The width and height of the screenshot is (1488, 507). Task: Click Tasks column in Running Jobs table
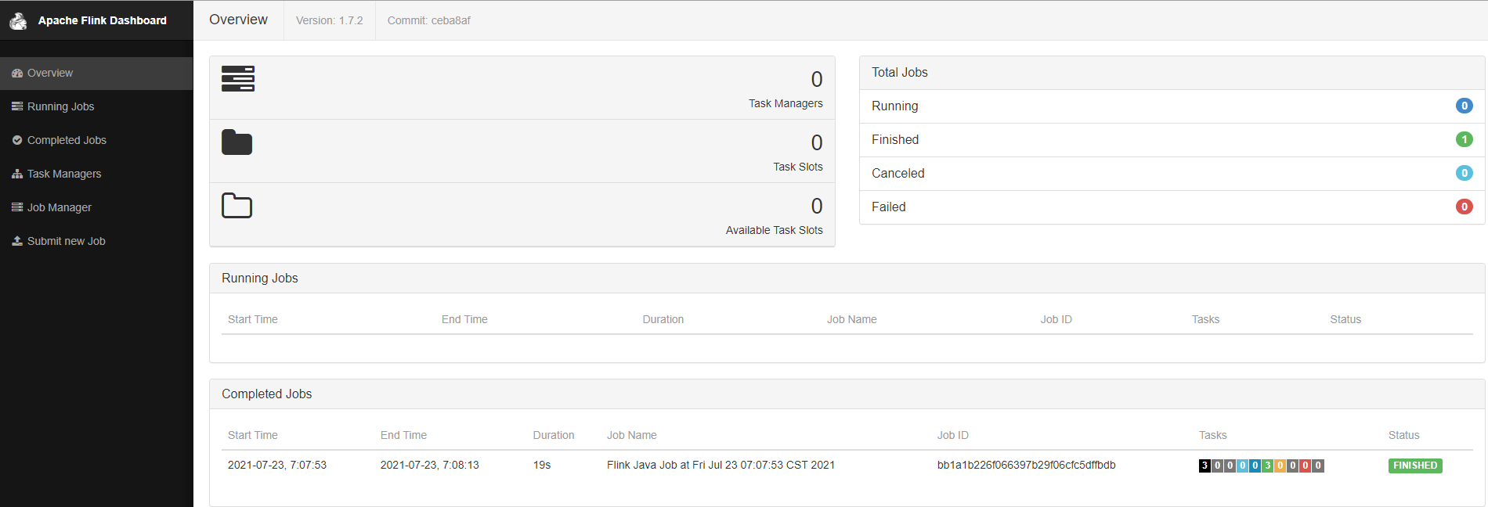[1206, 319]
